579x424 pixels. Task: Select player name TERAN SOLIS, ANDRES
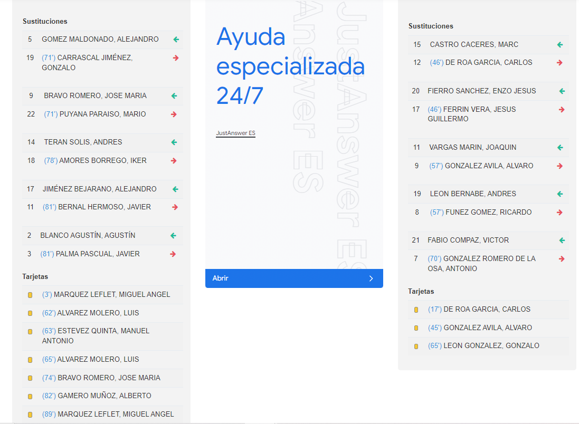point(83,142)
